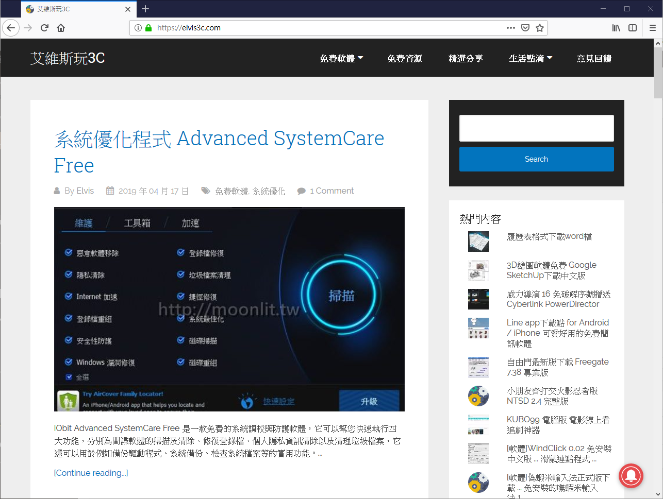Open 小朋友齊打交火影忍者版 NTSD post
This screenshot has height=499, width=663.
[552, 396]
